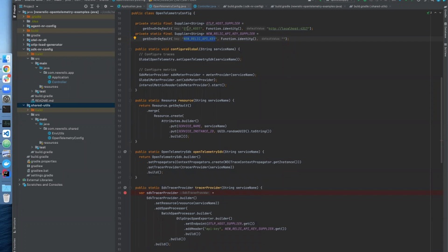448x252 pixels.
Task: Collapse com.newrelic.app package
Action: [41, 73]
